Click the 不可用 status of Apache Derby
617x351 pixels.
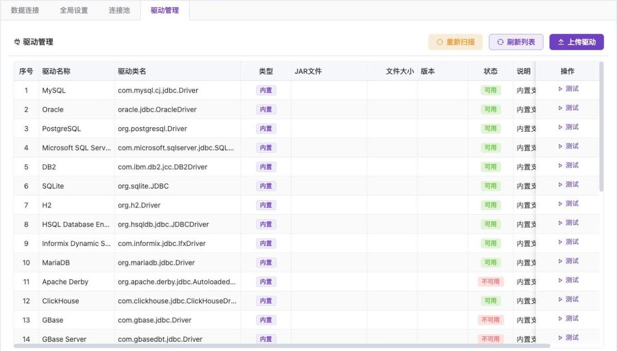click(491, 282)
